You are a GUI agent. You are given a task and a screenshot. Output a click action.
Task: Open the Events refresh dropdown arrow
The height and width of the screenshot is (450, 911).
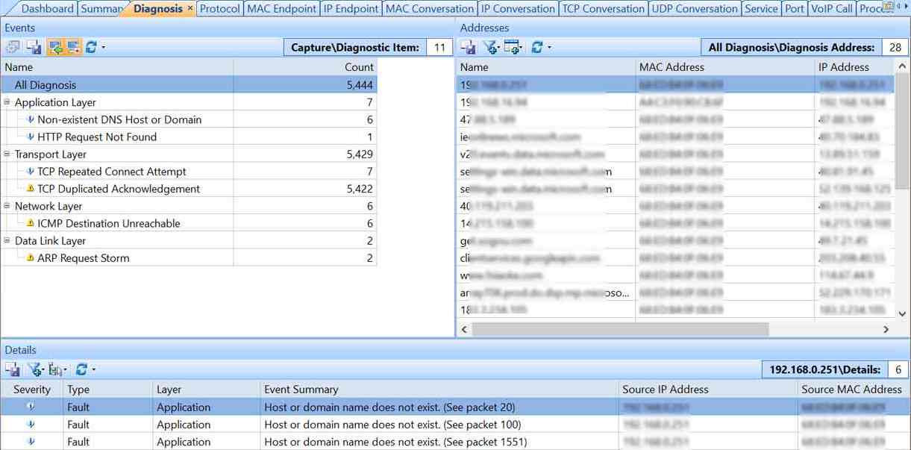(x=103, y=48)
